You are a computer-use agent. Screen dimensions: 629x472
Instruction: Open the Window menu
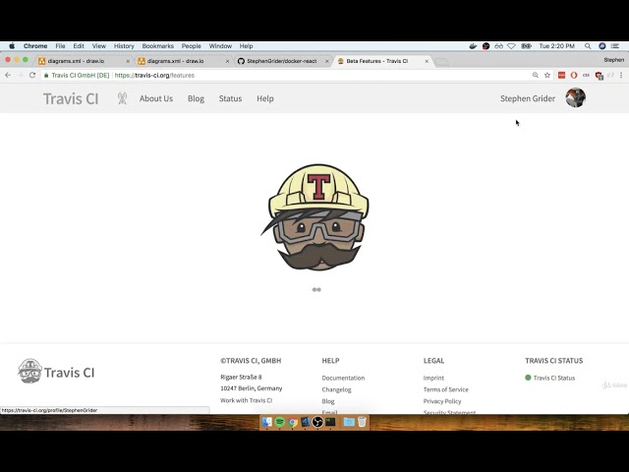pyautogui.click(x=220, y=46)
